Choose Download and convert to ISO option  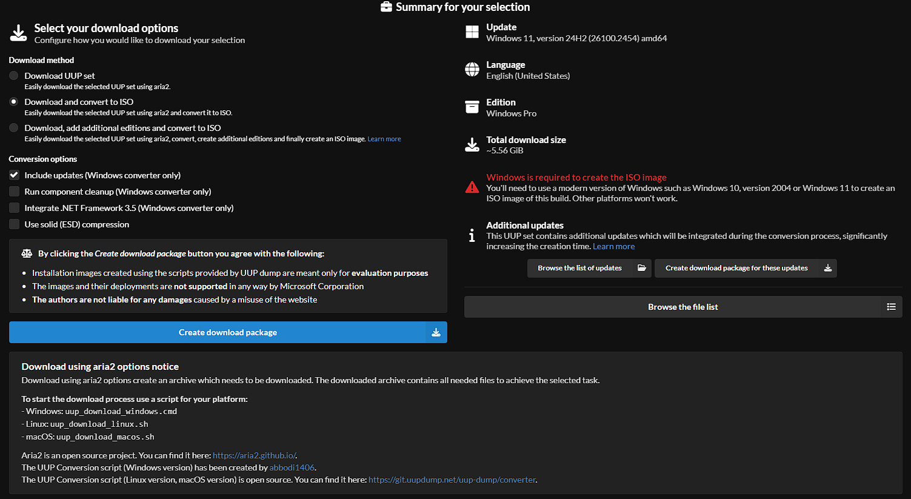14,102
